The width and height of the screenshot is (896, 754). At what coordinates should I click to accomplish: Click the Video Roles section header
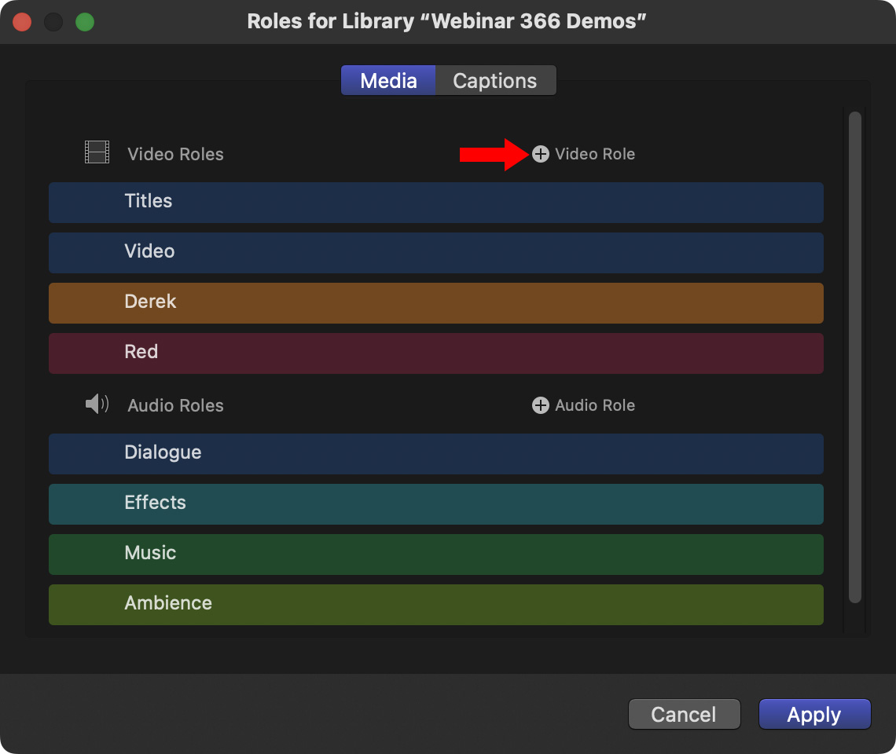(175, 154)
